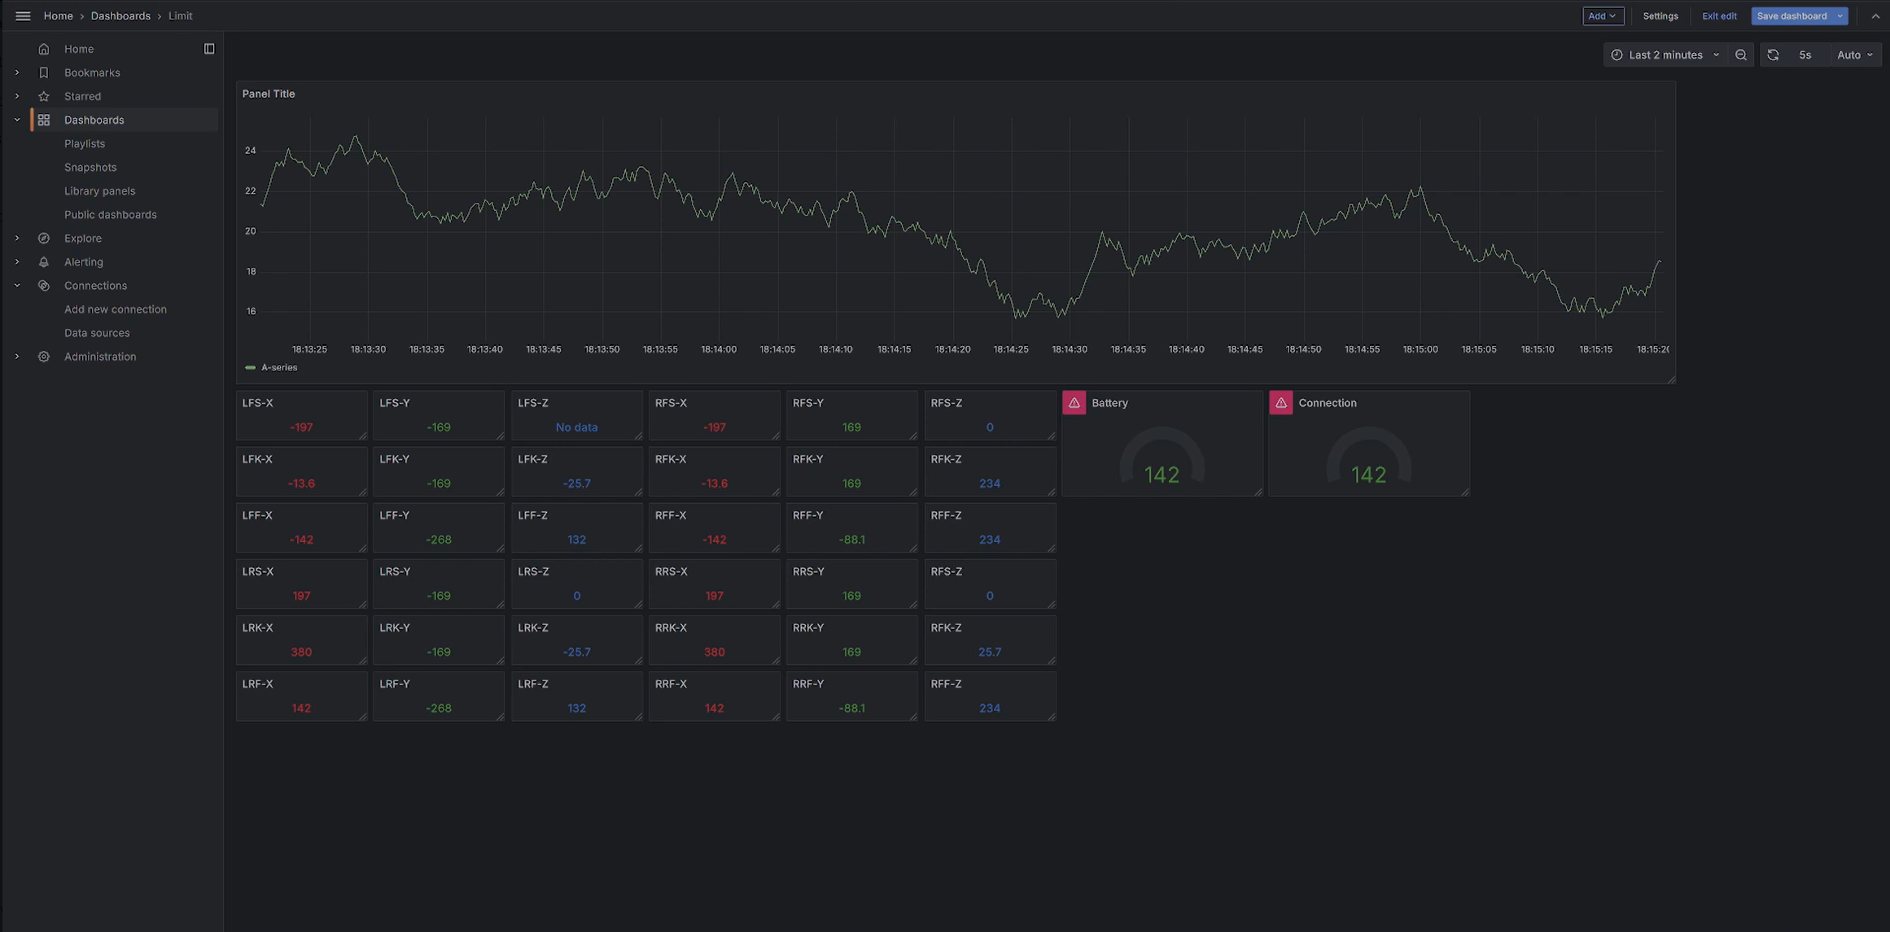Click the Administration gear icon in sidebar
Screen dimensions: 1890x932
(44, 357)
